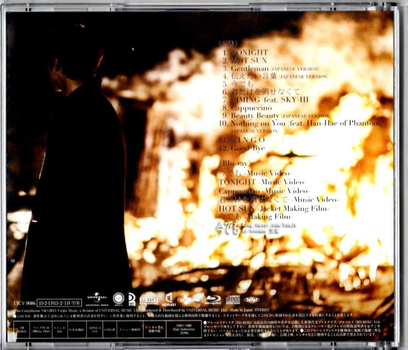
Task: Click track 2 HOT SUN
Action: [245, 60]
